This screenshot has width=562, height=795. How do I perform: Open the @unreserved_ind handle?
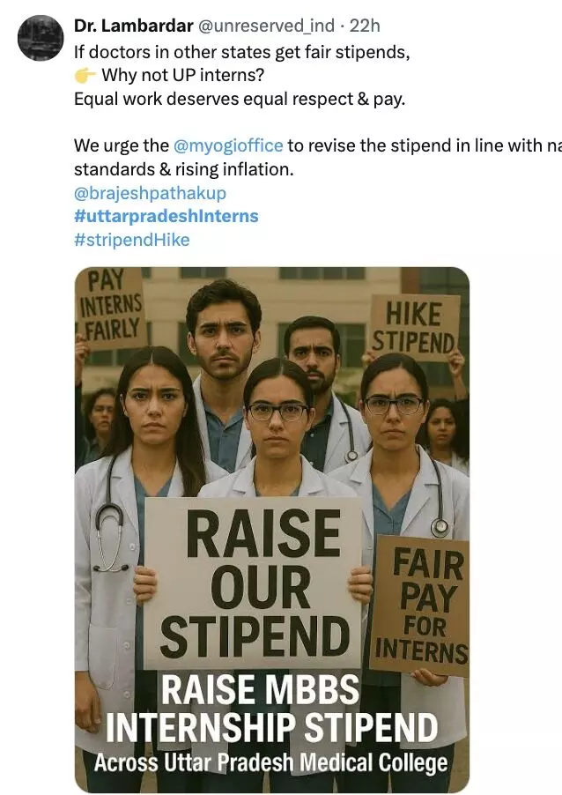[x=266, y=26]
